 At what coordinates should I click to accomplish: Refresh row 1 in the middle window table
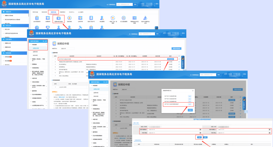[x=179, y=59]
